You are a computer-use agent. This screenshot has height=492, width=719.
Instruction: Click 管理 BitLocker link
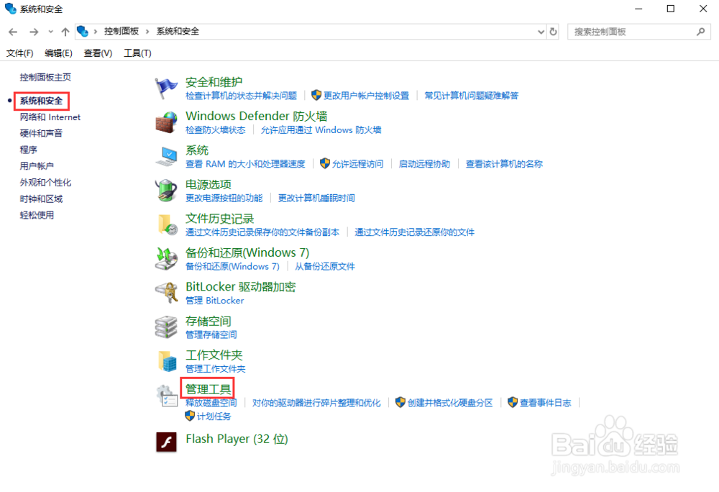tap(214, 301)
